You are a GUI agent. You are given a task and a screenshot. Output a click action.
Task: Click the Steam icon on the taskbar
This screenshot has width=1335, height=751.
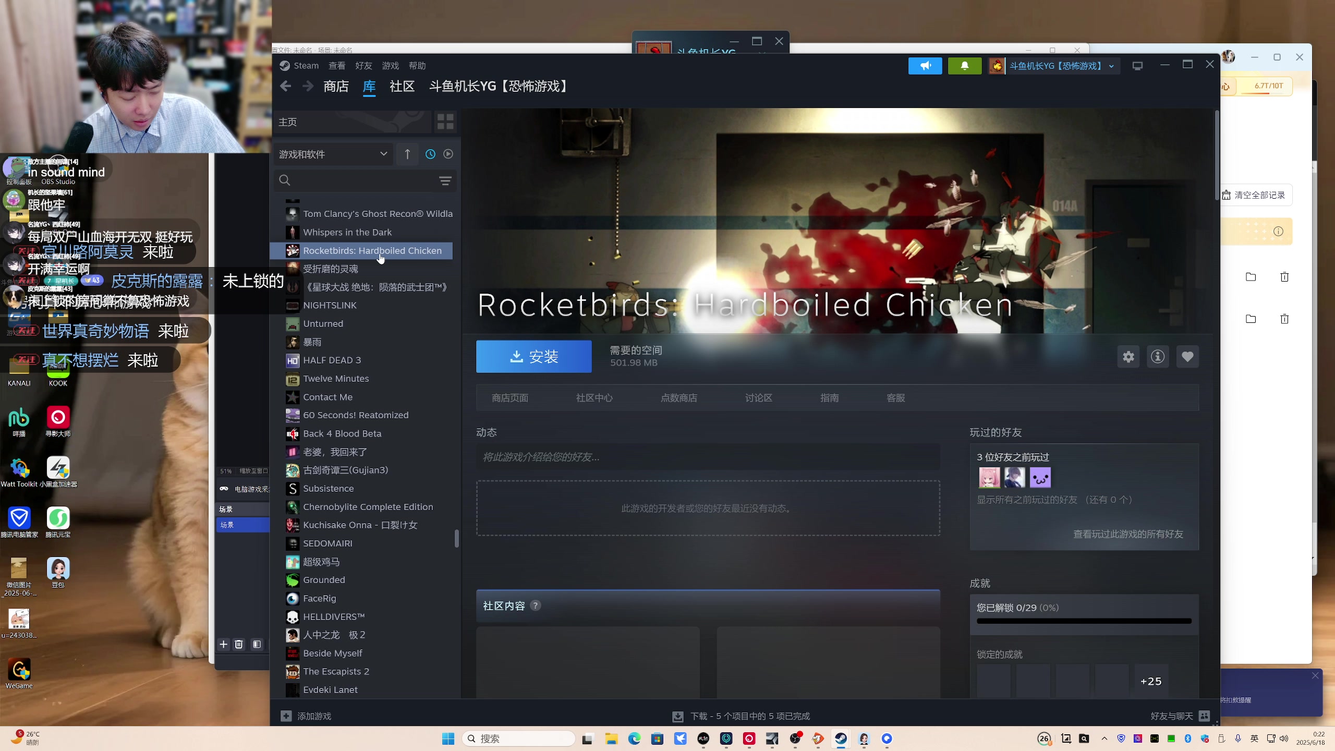[x=841, y=738]
